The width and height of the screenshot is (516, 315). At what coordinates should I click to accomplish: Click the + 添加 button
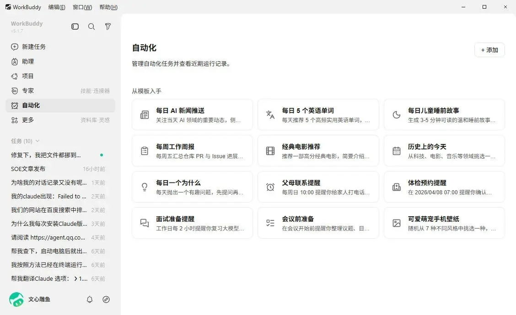click(489, 50)
